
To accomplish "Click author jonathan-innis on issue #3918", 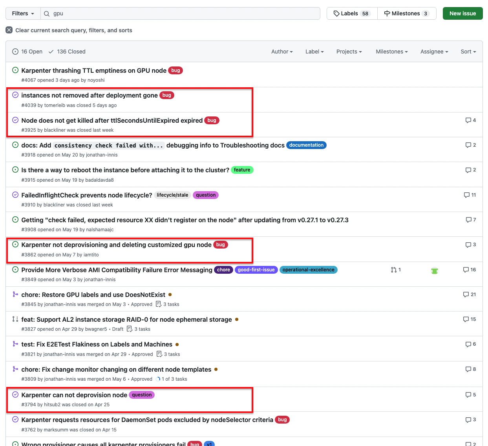I will click(x=102, y=155).
